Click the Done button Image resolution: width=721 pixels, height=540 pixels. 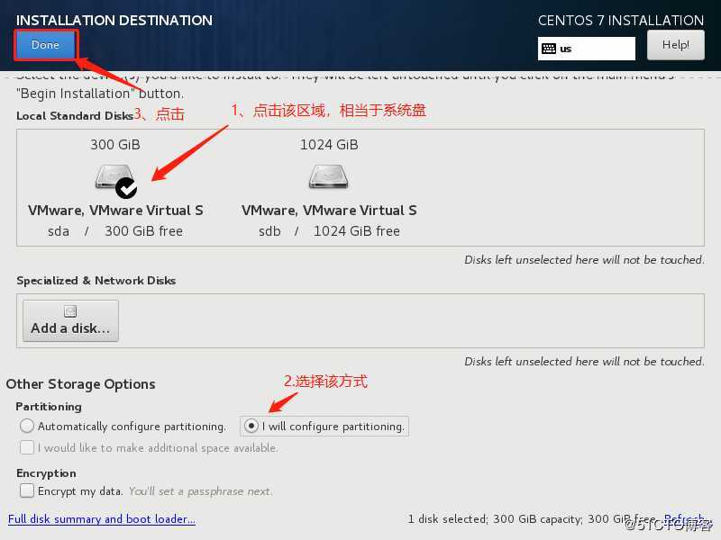tap(45, 45)
